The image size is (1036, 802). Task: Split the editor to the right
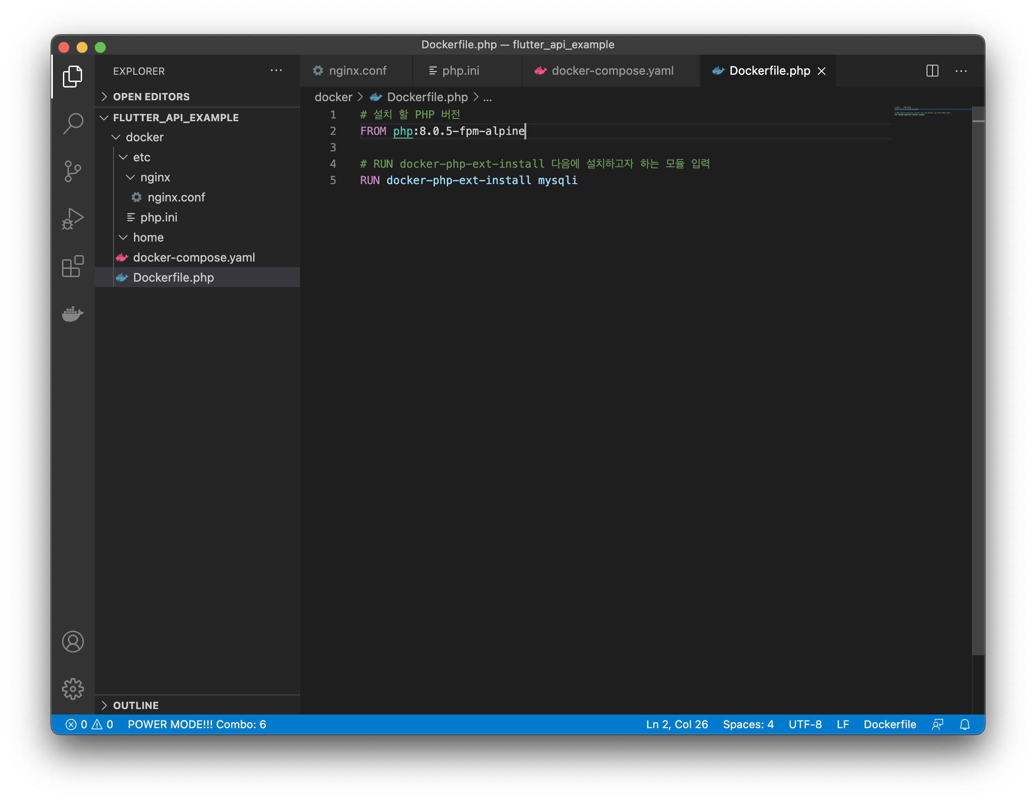[x=932, y=71]
